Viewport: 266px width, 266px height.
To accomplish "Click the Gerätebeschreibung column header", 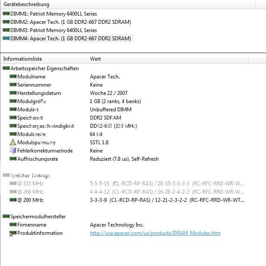I will (x=128, y=4).
